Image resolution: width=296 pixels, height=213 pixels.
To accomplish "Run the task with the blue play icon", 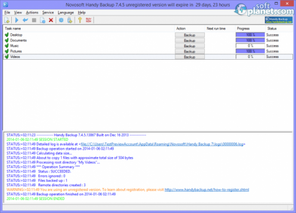I will (17, 20).
